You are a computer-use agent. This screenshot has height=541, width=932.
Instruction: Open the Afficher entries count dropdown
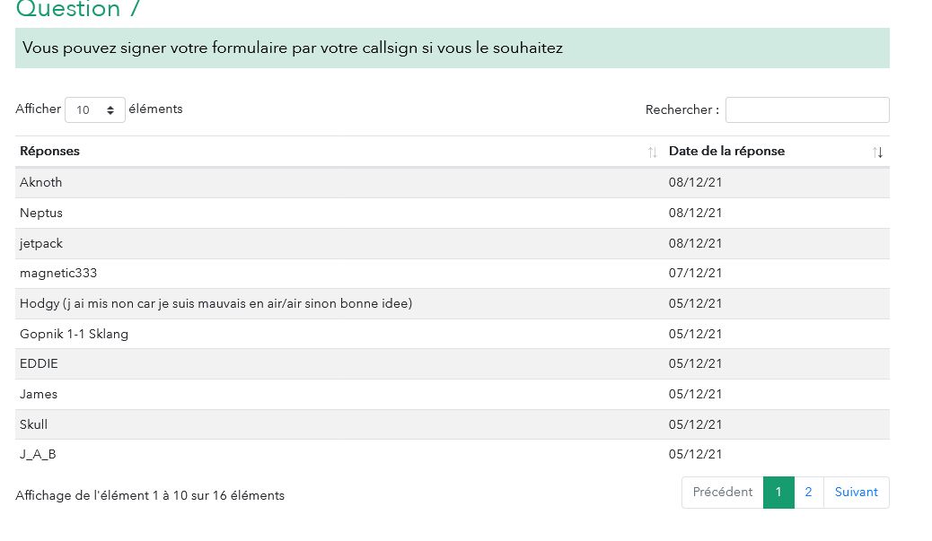(x=94, y=109)
